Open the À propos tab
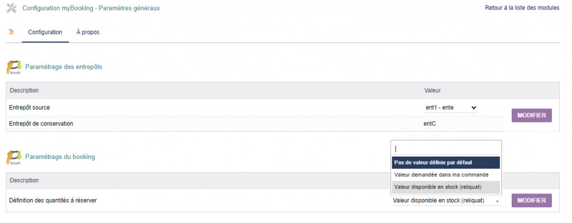Image resolution: width=572 pixels, height=223 pixels. (88, 32)
